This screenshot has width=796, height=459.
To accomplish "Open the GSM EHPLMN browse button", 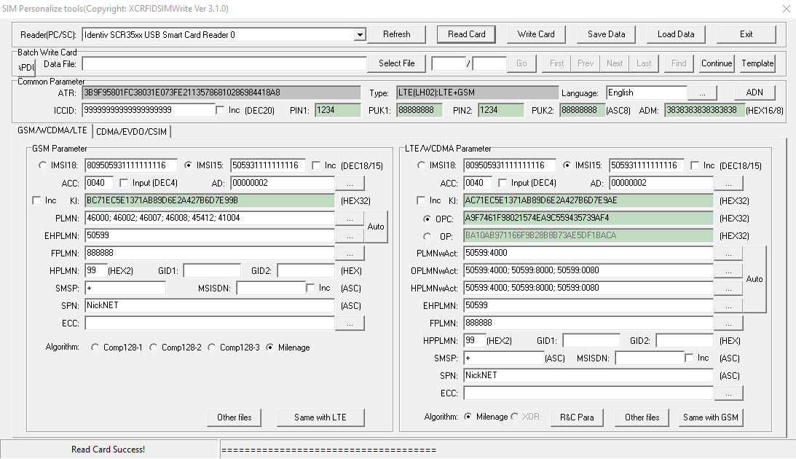I will point(350,236).
